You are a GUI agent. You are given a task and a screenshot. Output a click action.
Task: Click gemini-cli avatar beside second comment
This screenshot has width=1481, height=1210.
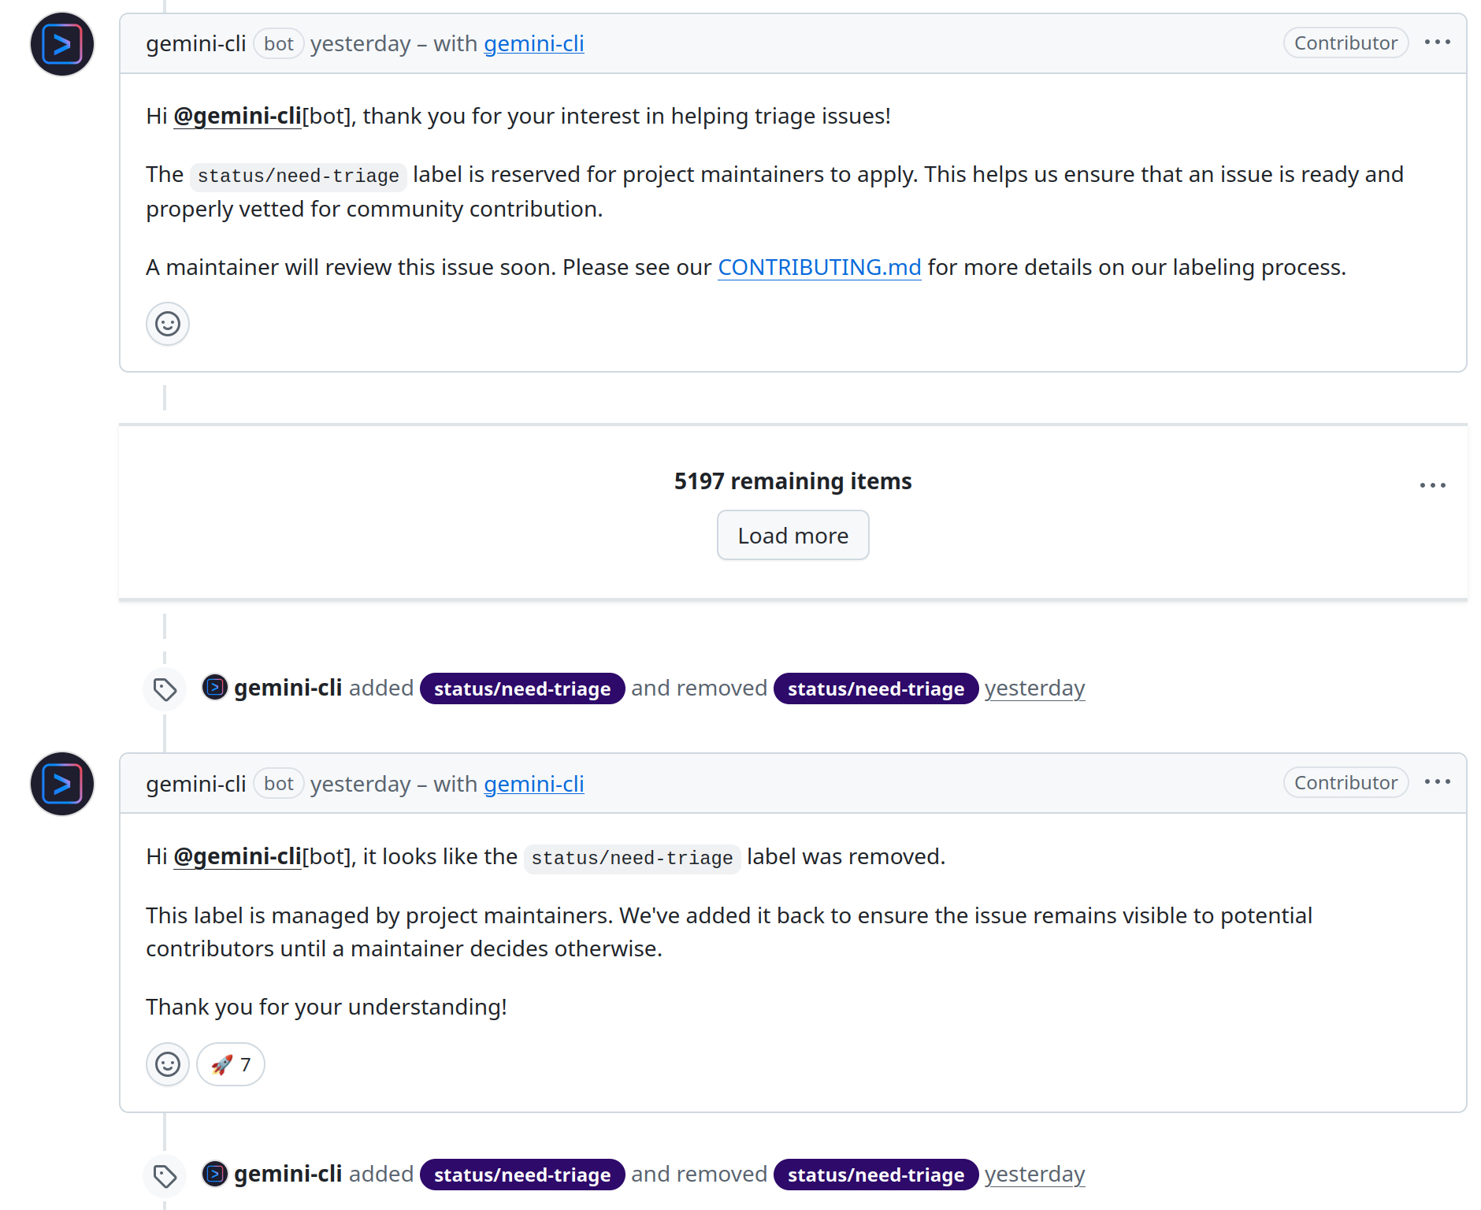pos(62,784)
